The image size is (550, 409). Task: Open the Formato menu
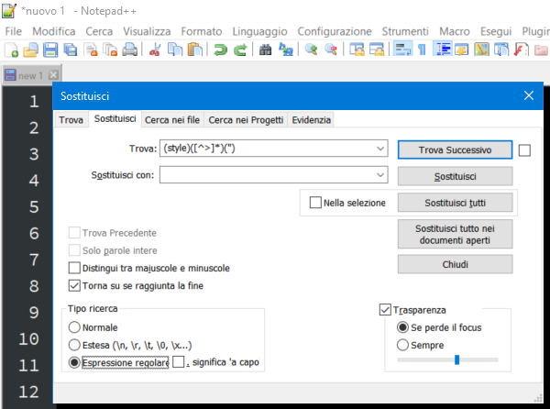[202, 31]
